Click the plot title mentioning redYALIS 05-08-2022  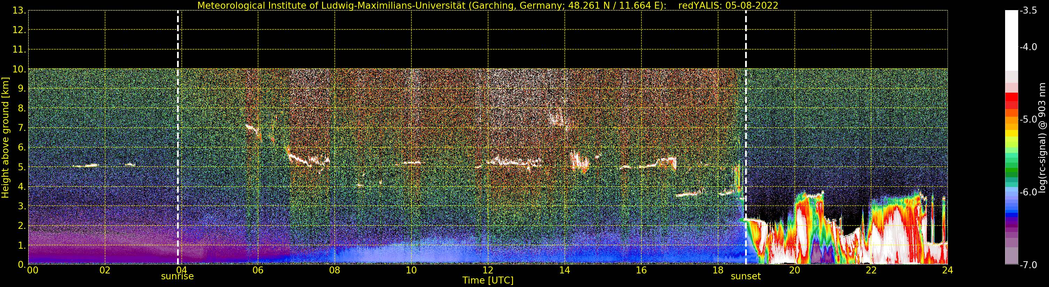pos(488,5)
